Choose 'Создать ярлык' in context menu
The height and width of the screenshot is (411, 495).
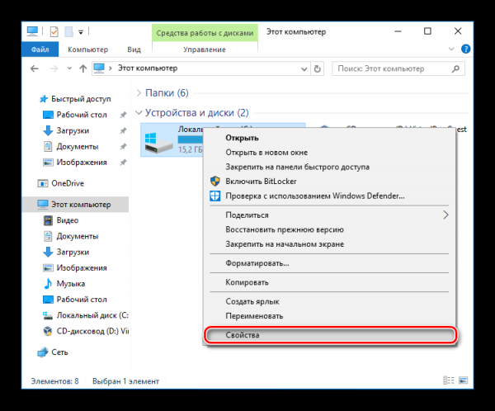point(329,302)
